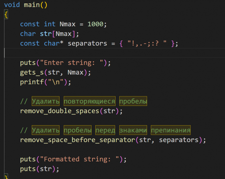Click 'int' keyword in Nmax declaration
This screenshot has height=179, width=225.
click(50, 24)
